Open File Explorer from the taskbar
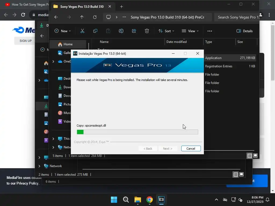The image size is (275, 206). coord(138,200)
